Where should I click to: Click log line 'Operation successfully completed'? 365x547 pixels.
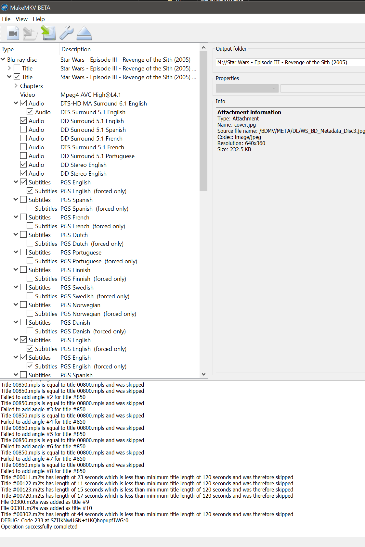click(x=39, y=527)
